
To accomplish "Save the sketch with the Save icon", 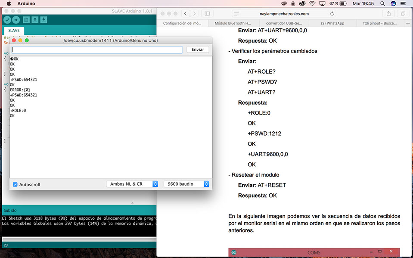I will [x=44, y=20].
